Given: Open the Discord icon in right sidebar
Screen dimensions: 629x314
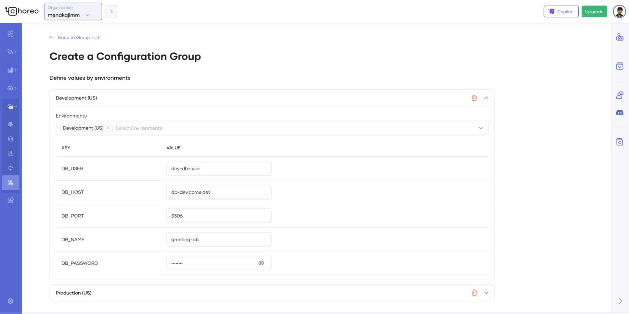Looking at the screenshot, I should 619,113.
